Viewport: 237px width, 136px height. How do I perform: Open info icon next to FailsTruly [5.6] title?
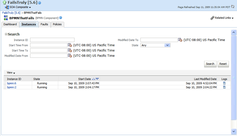tap(39, 3)
